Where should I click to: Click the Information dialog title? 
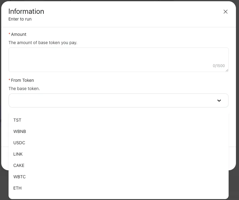pyautogui.click(x=26, y=11)
